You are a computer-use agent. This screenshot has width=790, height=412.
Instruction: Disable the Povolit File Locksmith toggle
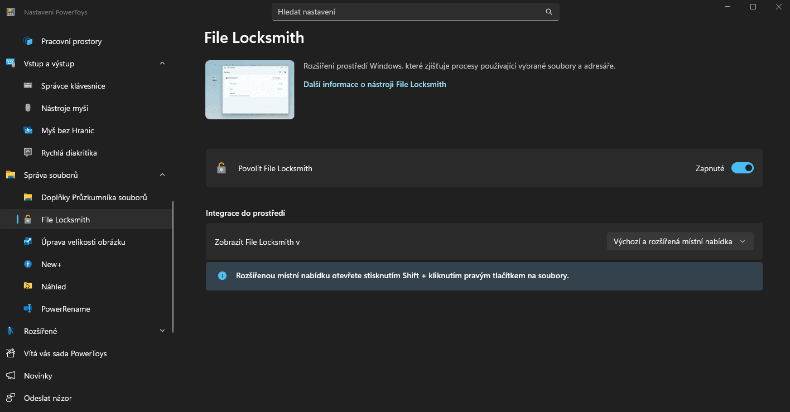(x=742, y=168)
